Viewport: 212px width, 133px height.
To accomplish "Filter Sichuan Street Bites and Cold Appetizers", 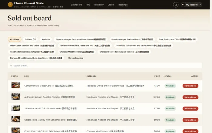I will [x=36, y=58].
